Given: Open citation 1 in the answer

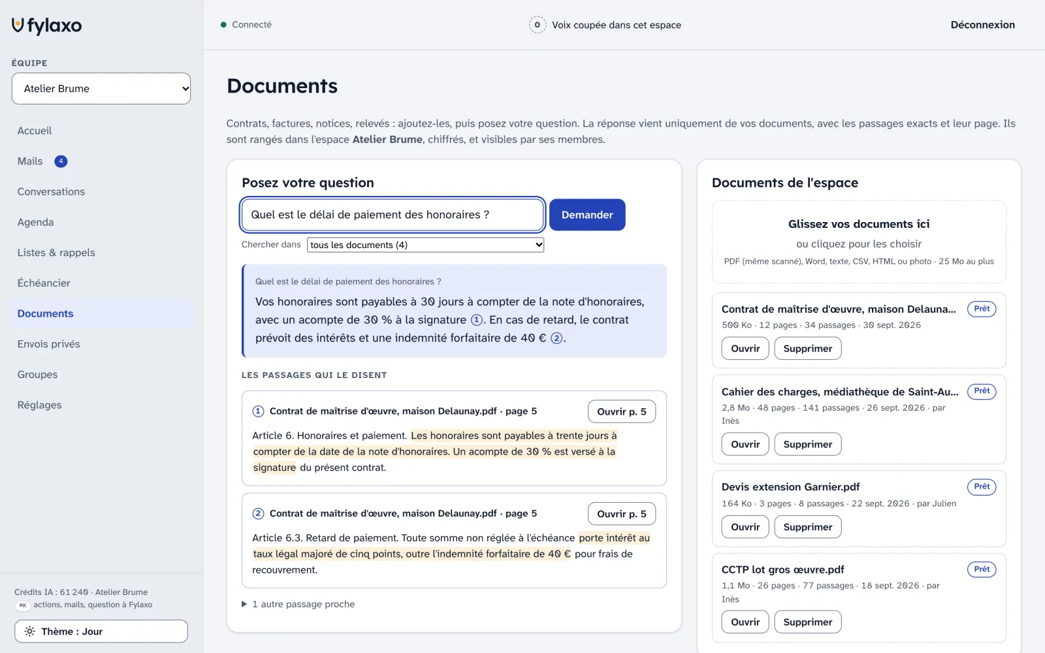Looking at the screenshot, I should click(477, 320).
